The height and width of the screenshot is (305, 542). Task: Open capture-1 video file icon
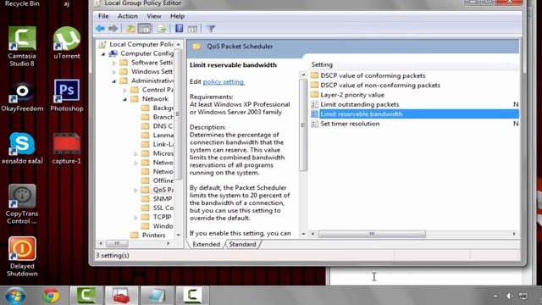[66, 148]
